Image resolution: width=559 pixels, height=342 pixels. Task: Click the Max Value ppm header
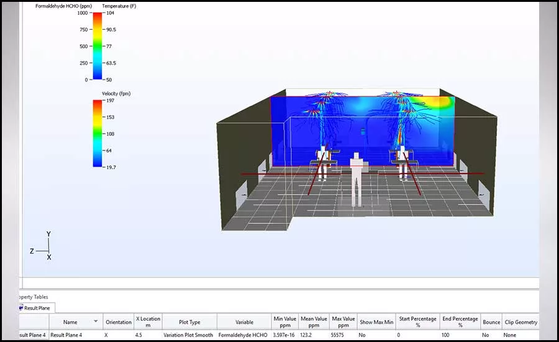tap(343, 321)
